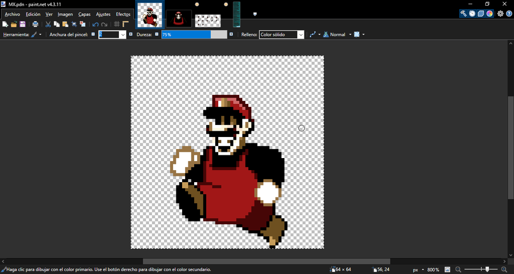The height and width of the screenshot is (274, 514).
Task: Click the Cut scissors icon
Action: pos(48,24)
